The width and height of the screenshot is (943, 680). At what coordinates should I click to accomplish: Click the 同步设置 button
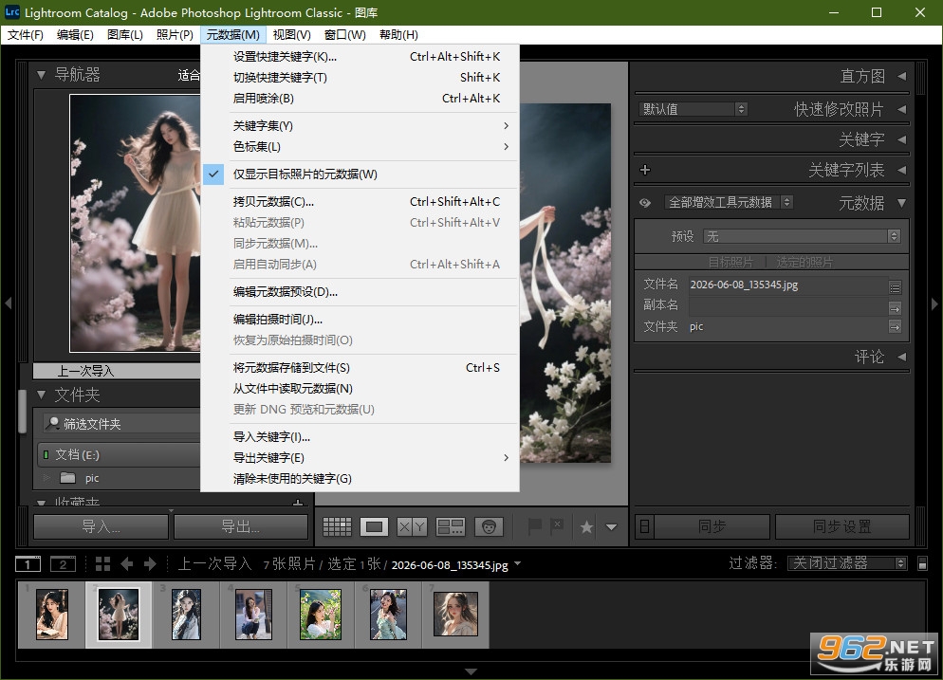[x=842, y=527]
